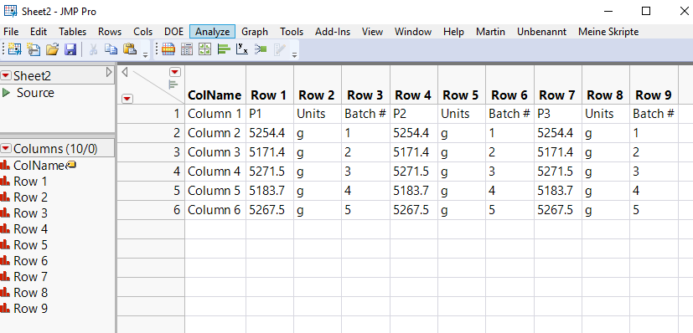The height and width of the screenshot is (333, 693).
Task: Click the JMP app icon in title bar
Action: (10, 11)
